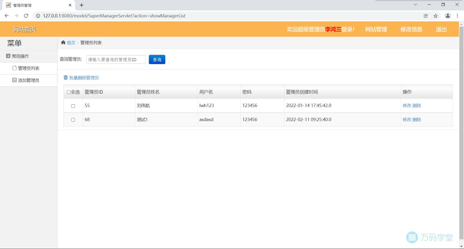Open 网站管理 in the top navigation
The width and height of the screenshot is (464, 249).
tap(376, 29)
